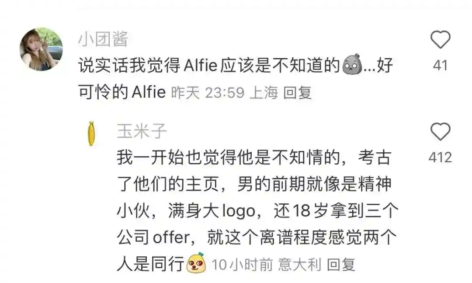Tap the gray blob emoji in first comment
This screenshot has height=283, width=472.
pyautogui.click(x=352, y=64)
